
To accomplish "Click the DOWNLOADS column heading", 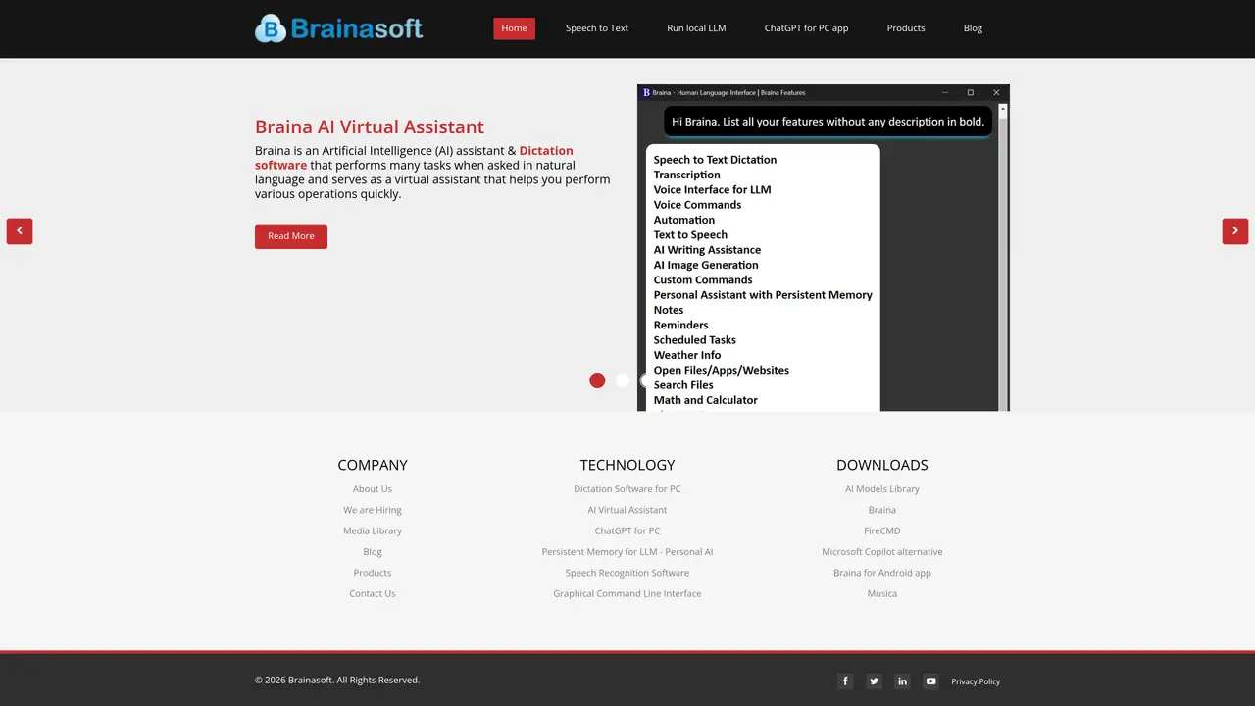I will click(x=882, y=465).
